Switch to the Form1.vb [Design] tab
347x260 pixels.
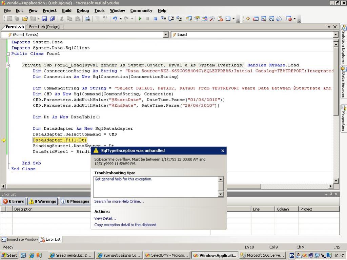tap(44, 27)
